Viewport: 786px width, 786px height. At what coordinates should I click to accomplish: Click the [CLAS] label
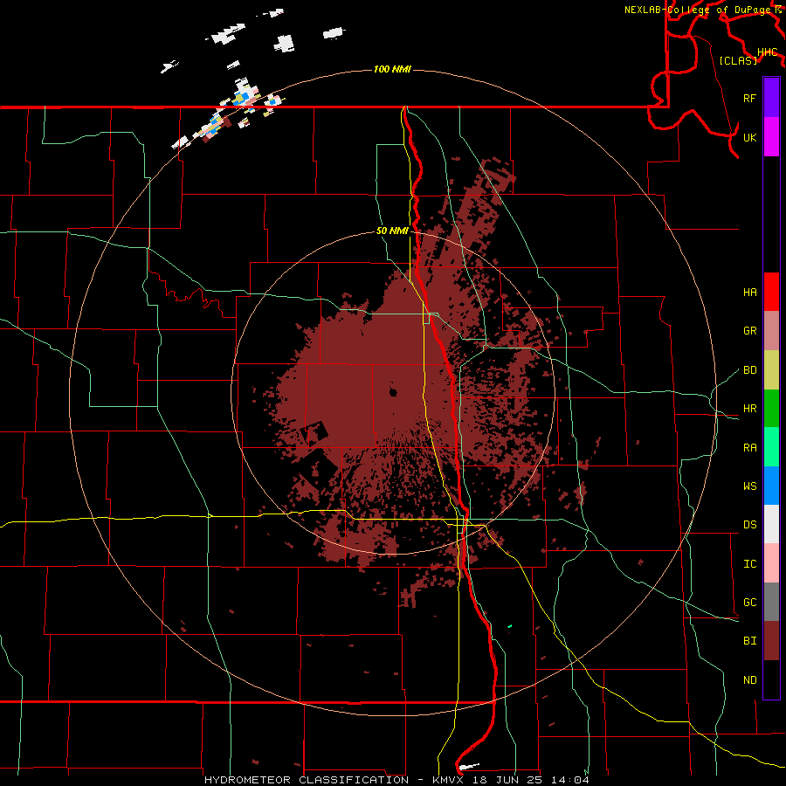pyautogui.click(x=738, y=60)
